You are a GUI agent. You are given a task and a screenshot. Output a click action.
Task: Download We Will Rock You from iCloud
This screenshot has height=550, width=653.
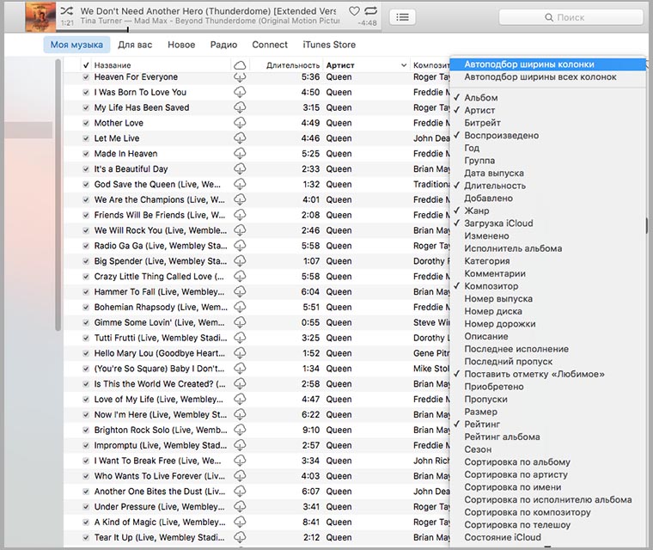(x=240, y=230)
